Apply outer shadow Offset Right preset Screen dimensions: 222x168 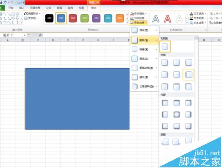165,74
